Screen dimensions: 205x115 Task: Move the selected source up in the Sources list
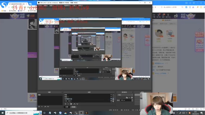click(x=75, y=104)
